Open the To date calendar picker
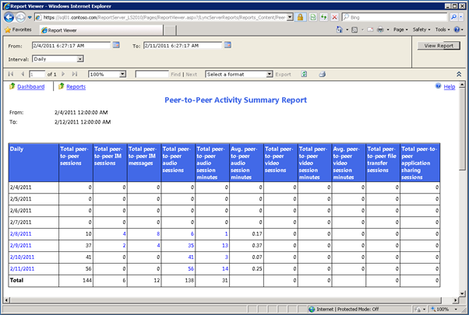The width and height of the screenshot is (469, 315). [x=227, y=46]
